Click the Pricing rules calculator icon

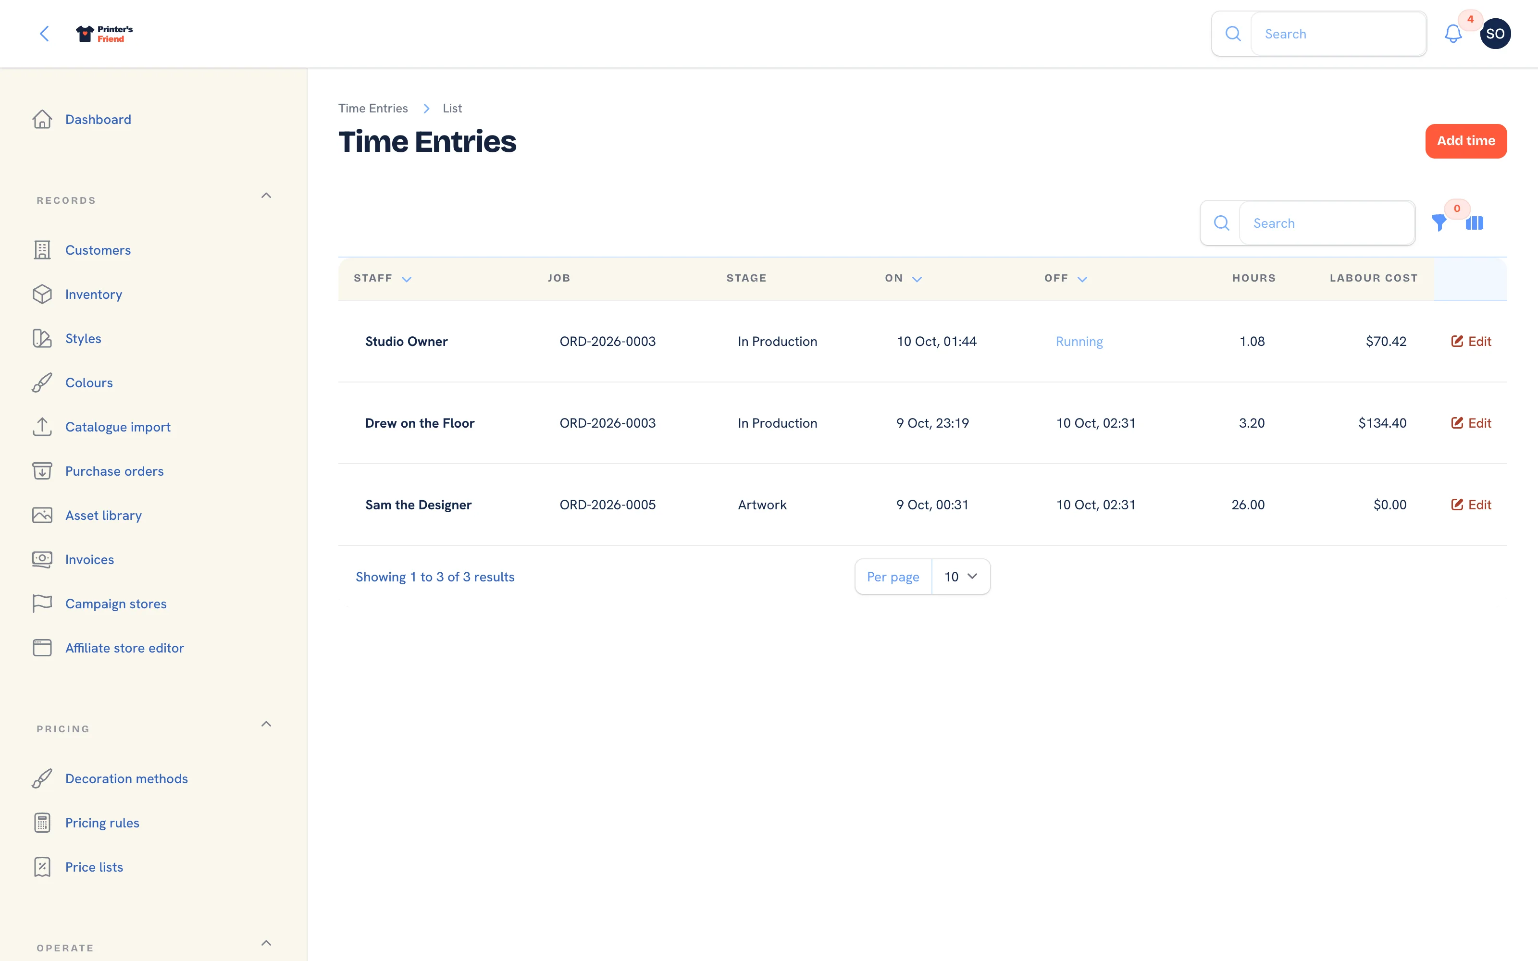tap(42, 823)
